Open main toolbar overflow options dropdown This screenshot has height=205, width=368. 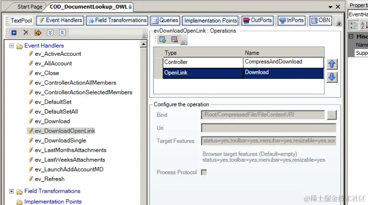point(339,23)
